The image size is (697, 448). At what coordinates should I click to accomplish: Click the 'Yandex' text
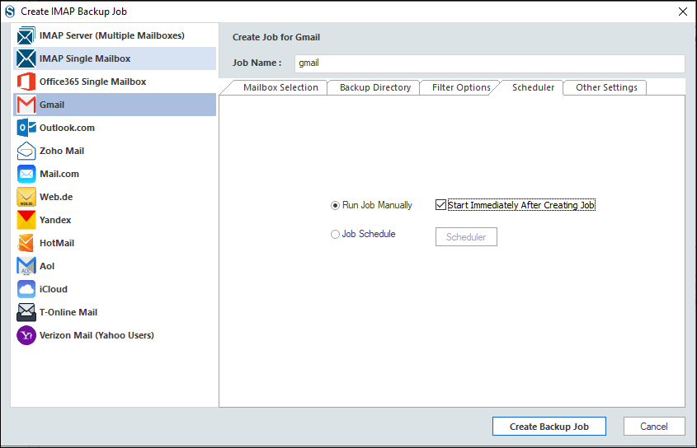click(55, 220)
